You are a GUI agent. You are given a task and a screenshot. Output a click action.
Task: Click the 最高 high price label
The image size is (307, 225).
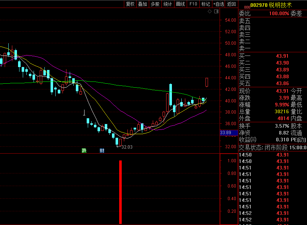coord(296,98)
